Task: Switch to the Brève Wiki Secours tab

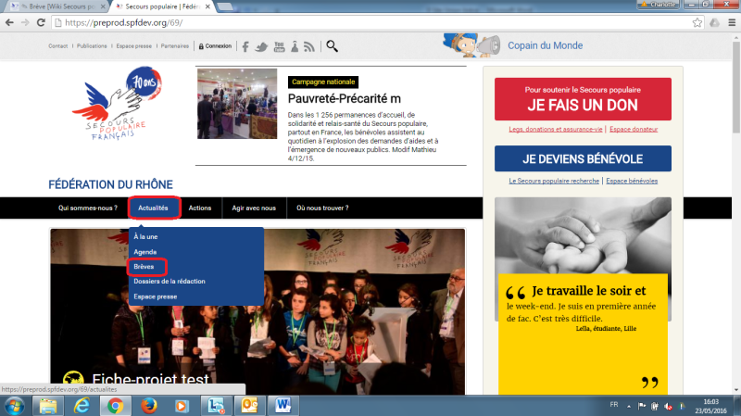Action: [58, 6]
